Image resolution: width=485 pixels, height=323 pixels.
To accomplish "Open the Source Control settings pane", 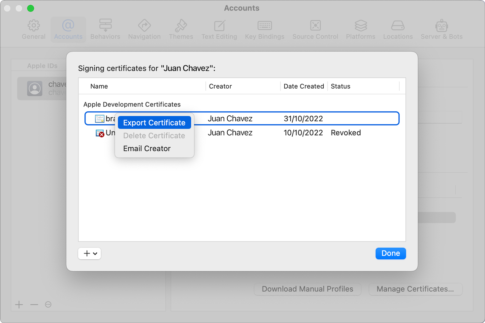I will click(315, 29).
